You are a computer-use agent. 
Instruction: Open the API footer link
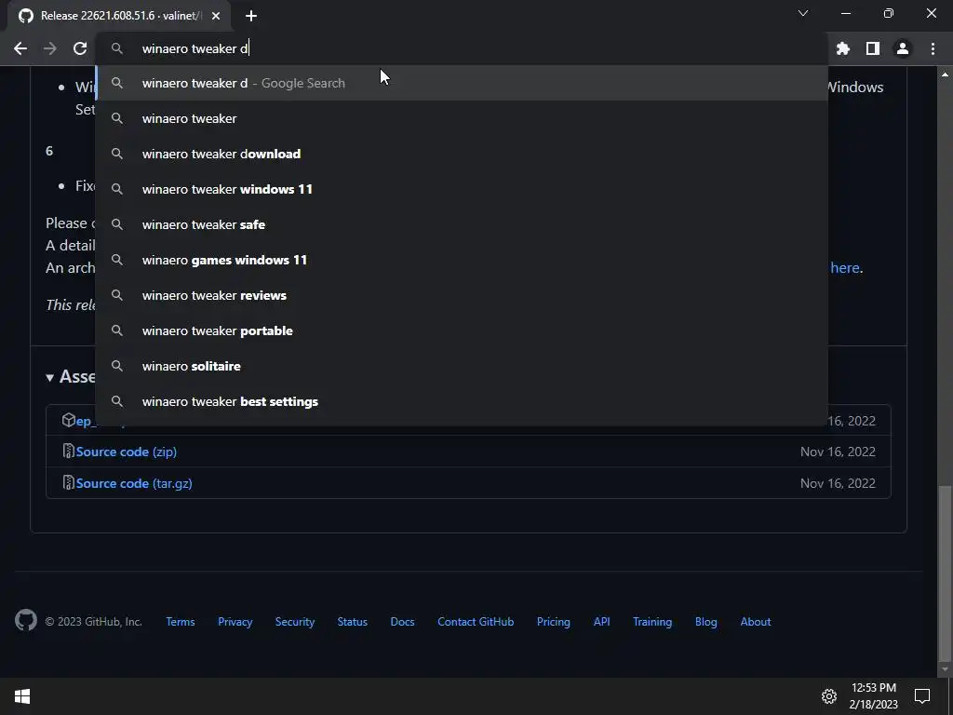click(x=602, y=622)
